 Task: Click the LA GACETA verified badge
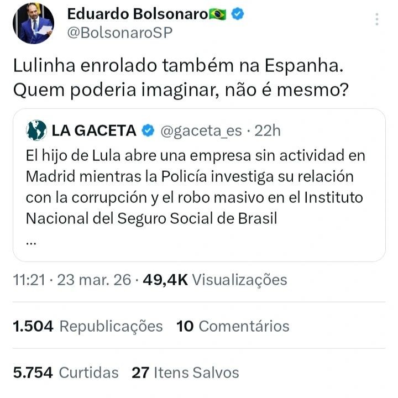click(148, 130)
